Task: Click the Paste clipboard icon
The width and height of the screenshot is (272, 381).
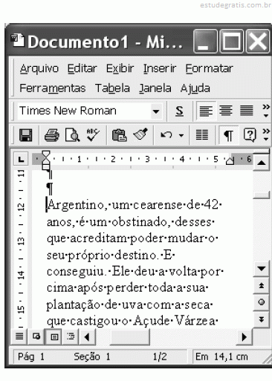Action: 119,135
